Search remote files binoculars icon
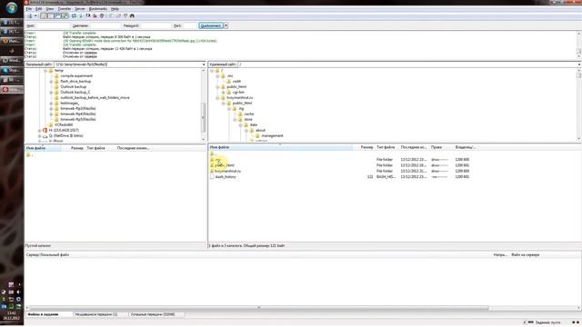 tap(132, 16)
